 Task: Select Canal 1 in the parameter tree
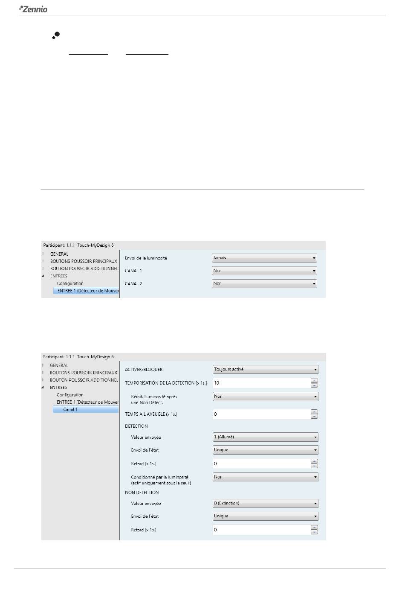(86, 410)
